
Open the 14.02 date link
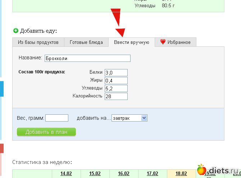66,174
